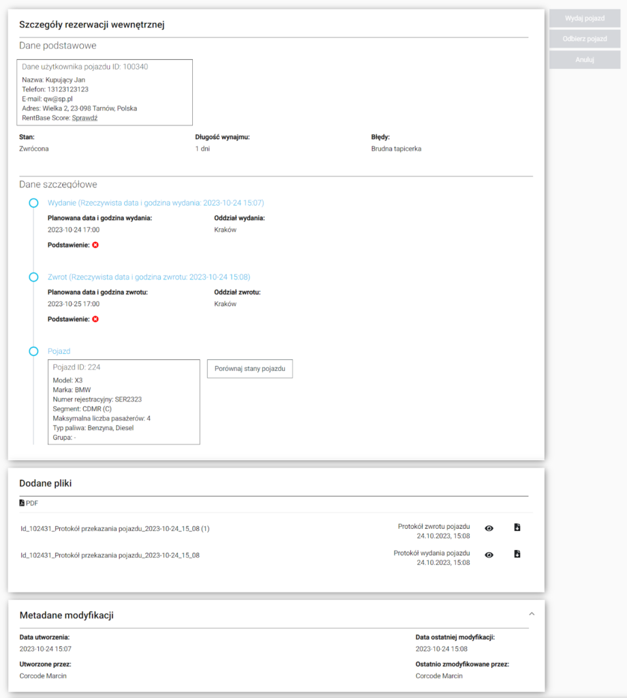Open the Pojazd ID: 224 details box

123,402
